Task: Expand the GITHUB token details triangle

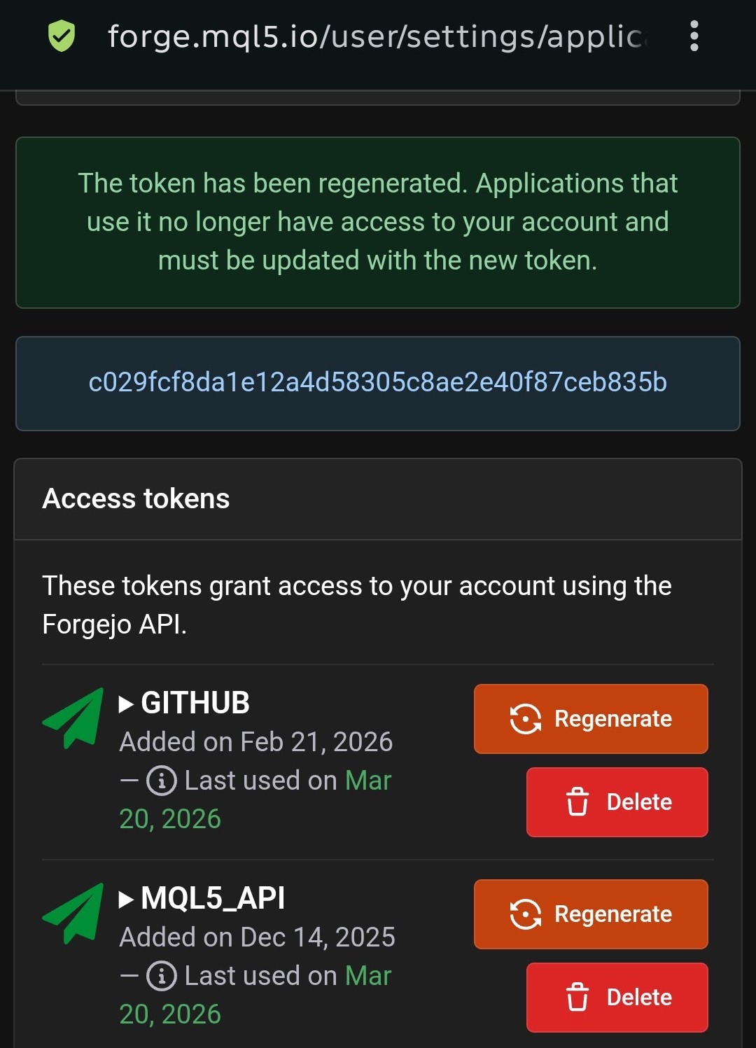Action: [x=126, y=704]
